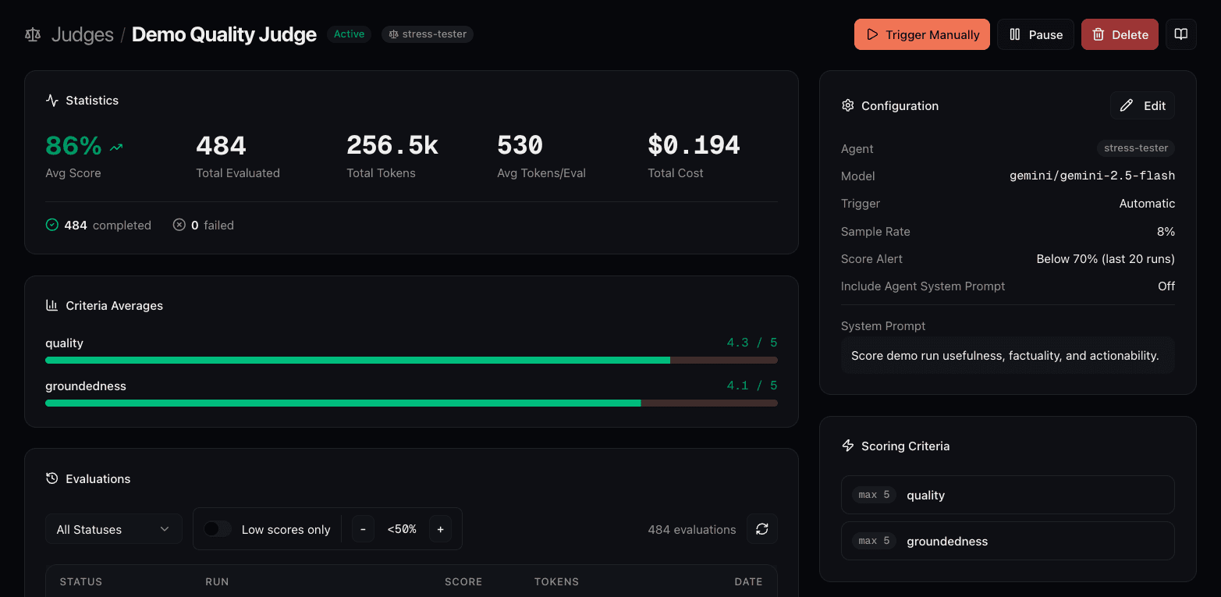This screenshot has height=597, width=1221.
Task: Toggle the Low scores only switch
Action: (218, 529)
